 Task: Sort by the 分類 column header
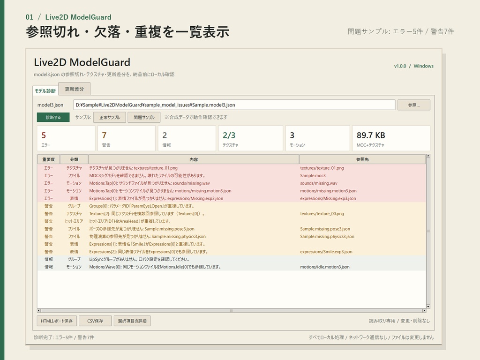coord(74,159)
